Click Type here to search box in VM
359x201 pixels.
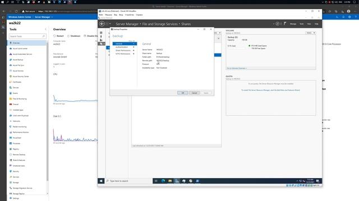pos(128,181)
